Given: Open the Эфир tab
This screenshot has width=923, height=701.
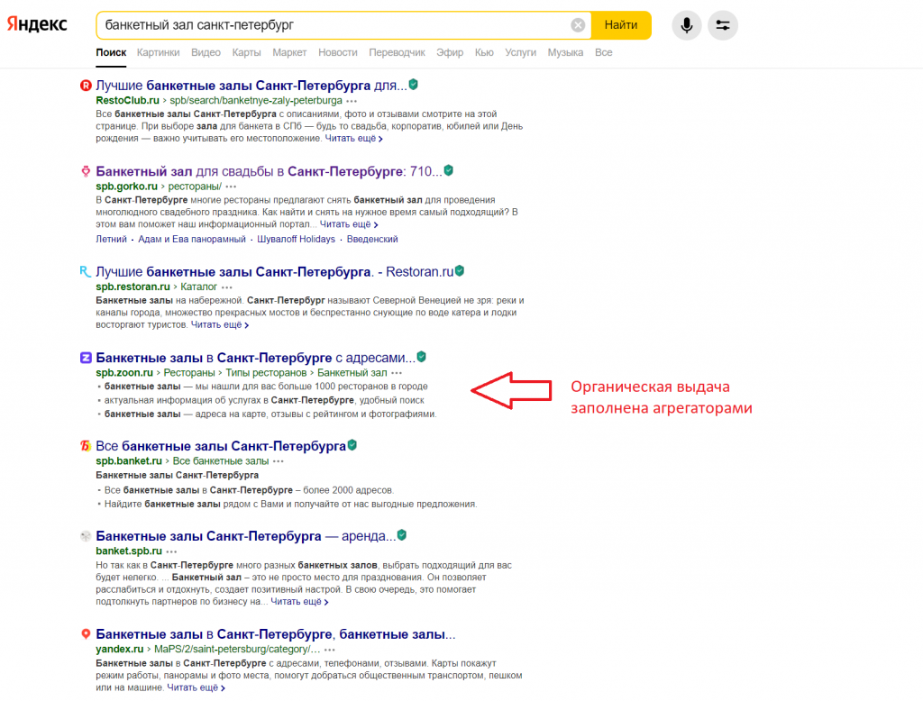Looking at the screenshot, I should point(450,52).
